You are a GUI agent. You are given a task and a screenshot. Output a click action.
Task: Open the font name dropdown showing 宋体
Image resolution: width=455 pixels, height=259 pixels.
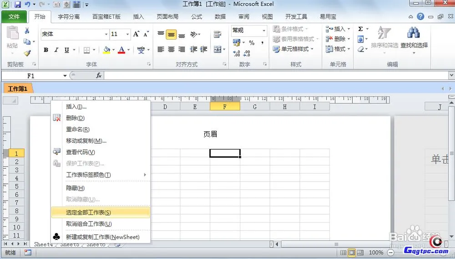click(x=75, y=34)
